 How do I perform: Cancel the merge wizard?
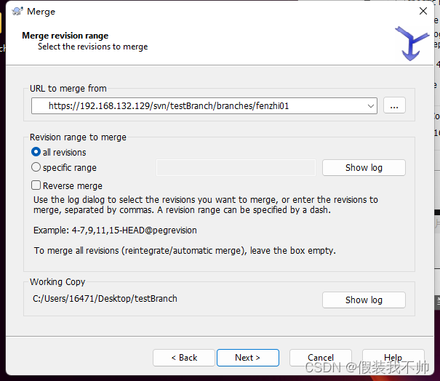click(x=321, y=358)
